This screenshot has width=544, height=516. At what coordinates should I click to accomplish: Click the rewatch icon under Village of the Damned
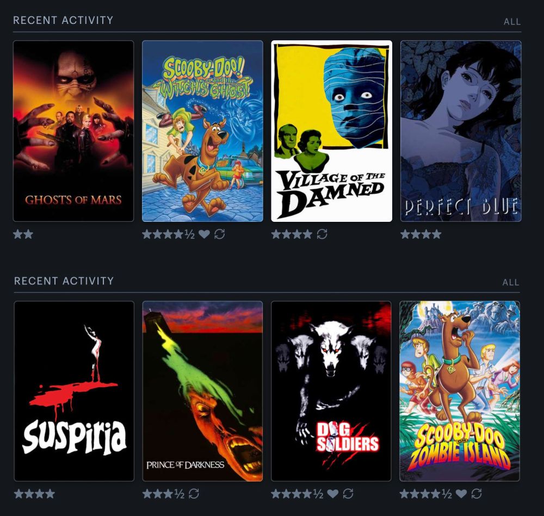pos(322,234)
